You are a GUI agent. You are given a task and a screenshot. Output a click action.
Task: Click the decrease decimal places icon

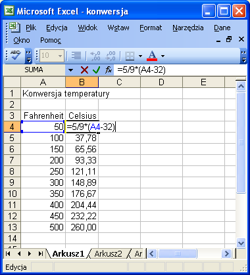[x=111, y=56]
